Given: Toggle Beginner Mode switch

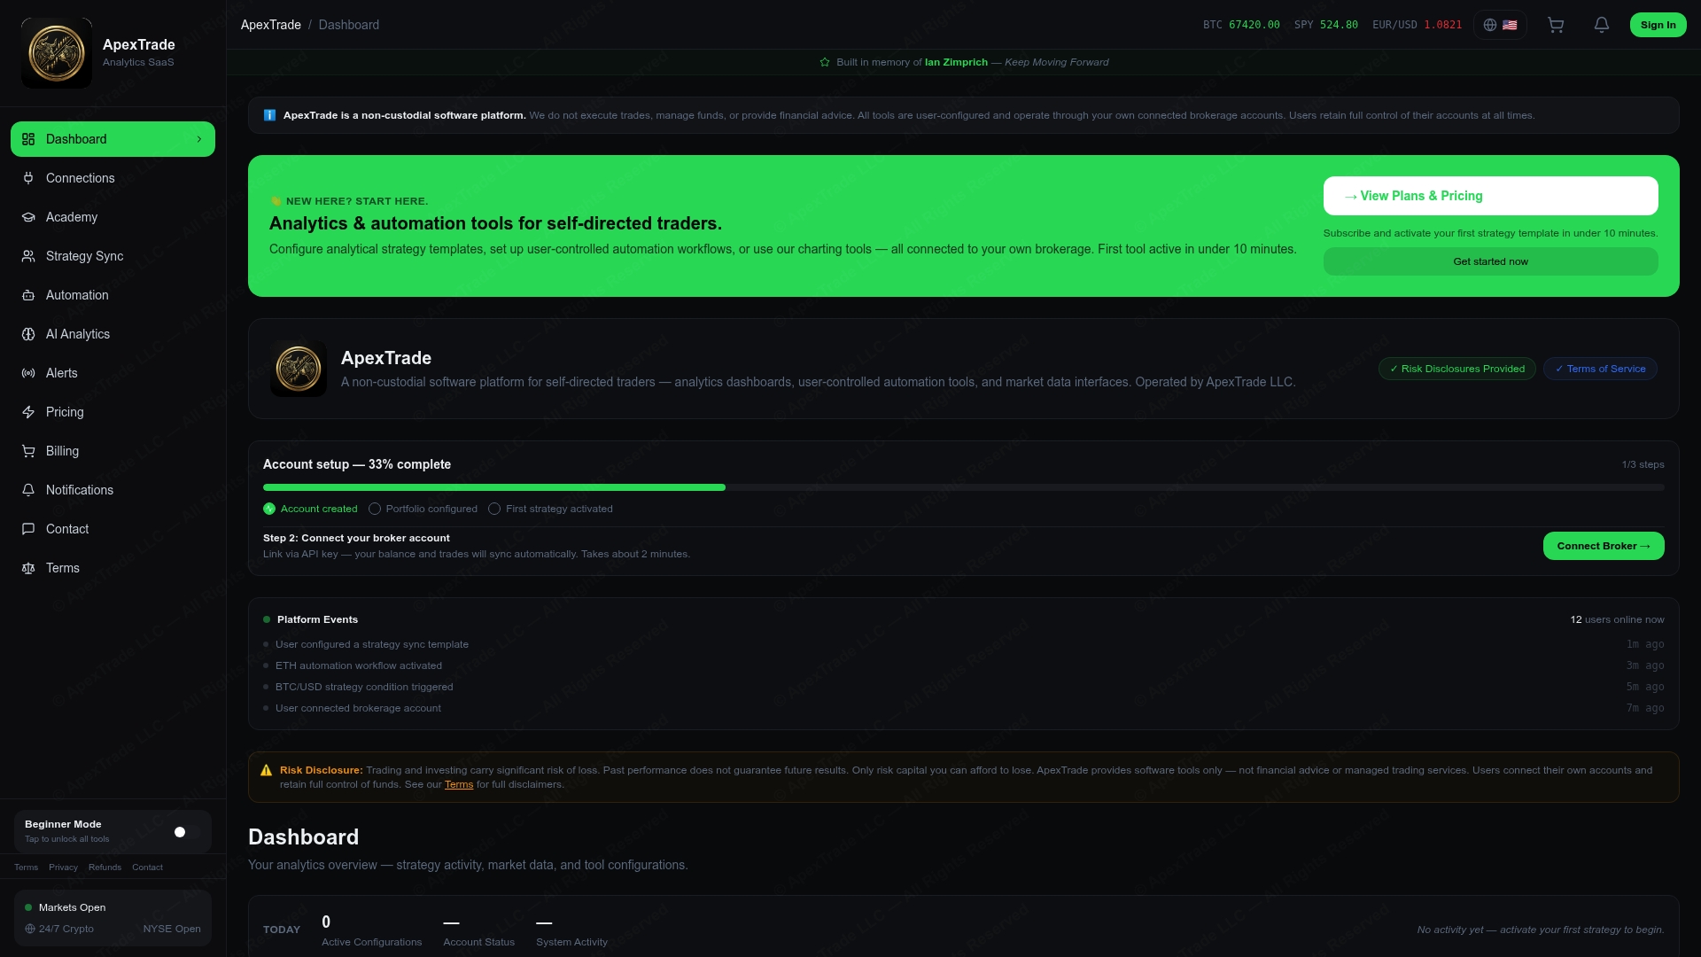Looking at the screenshot, I should 185,832.
